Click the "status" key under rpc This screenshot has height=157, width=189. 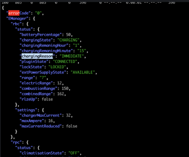24,148
